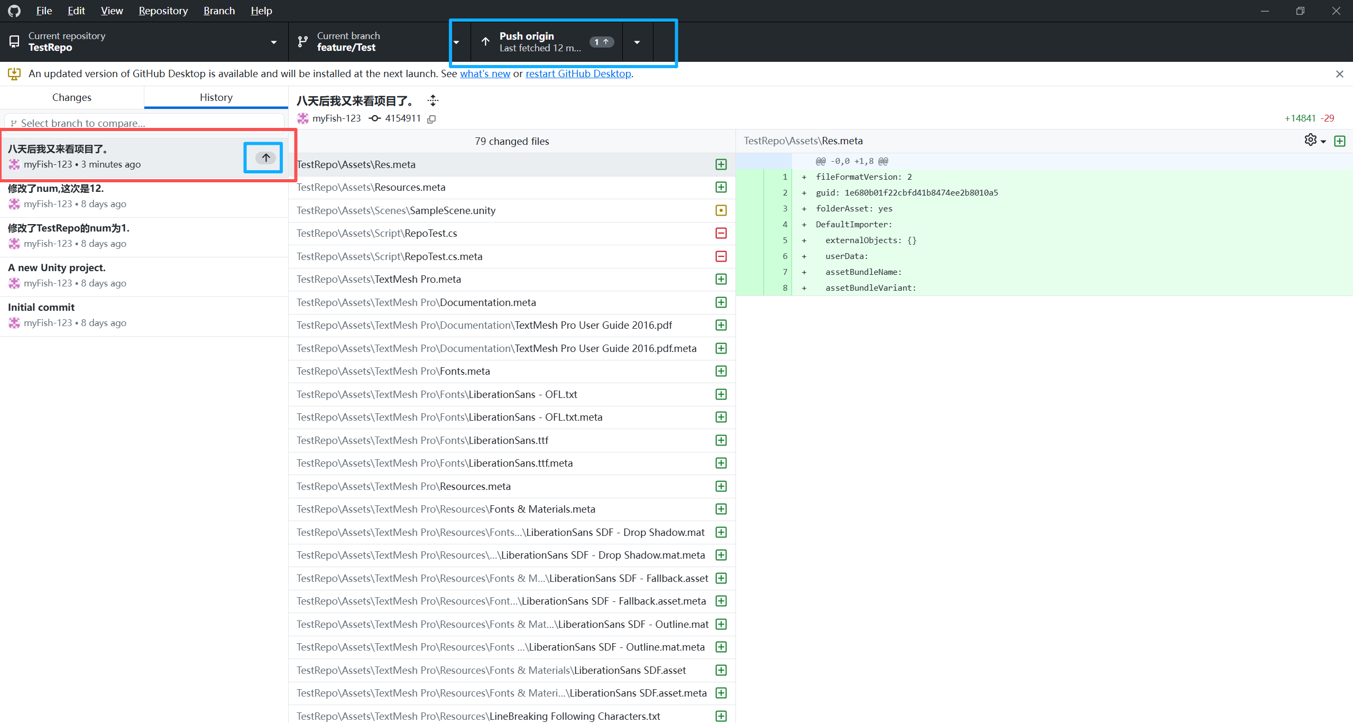Click the added icon for LiberationSans SDF - Fallback.asset

point(721,578)
